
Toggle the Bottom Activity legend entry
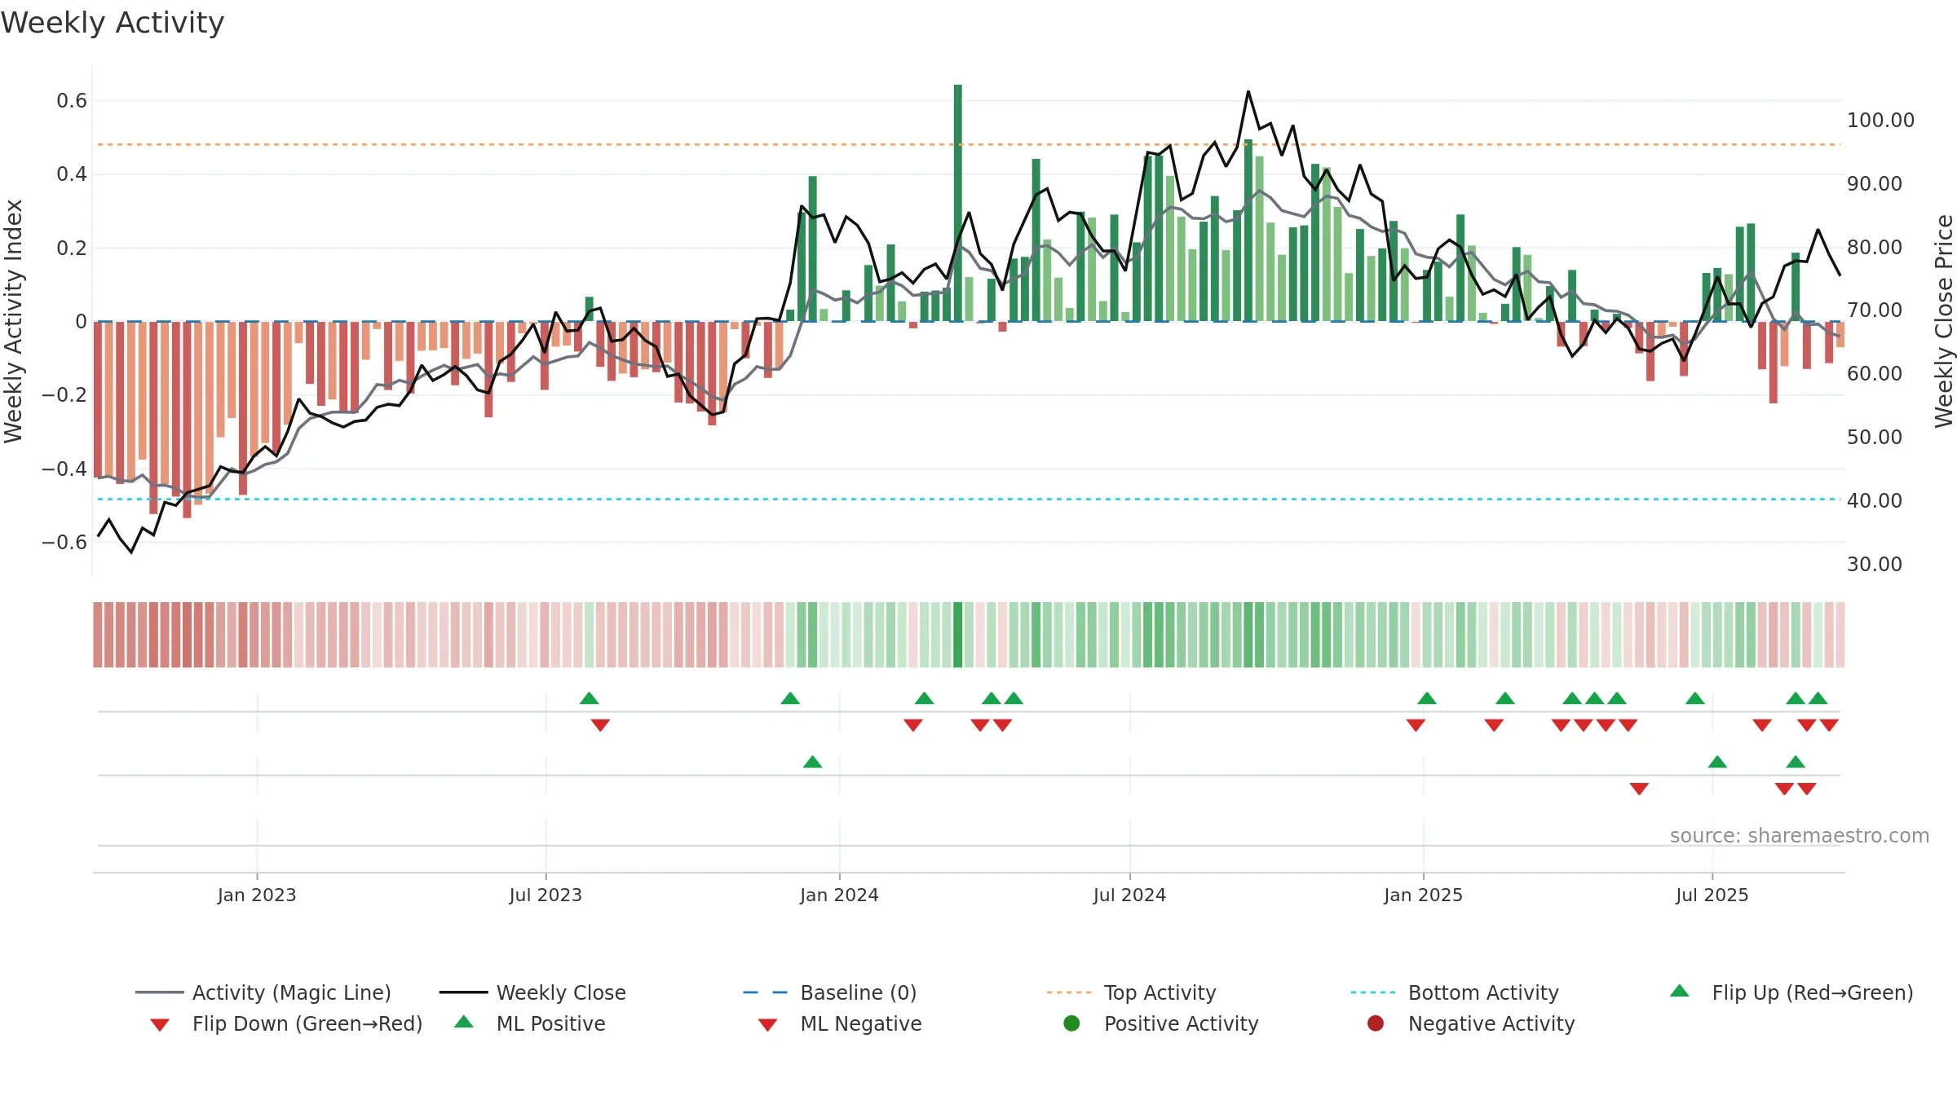pos(1455,992)
